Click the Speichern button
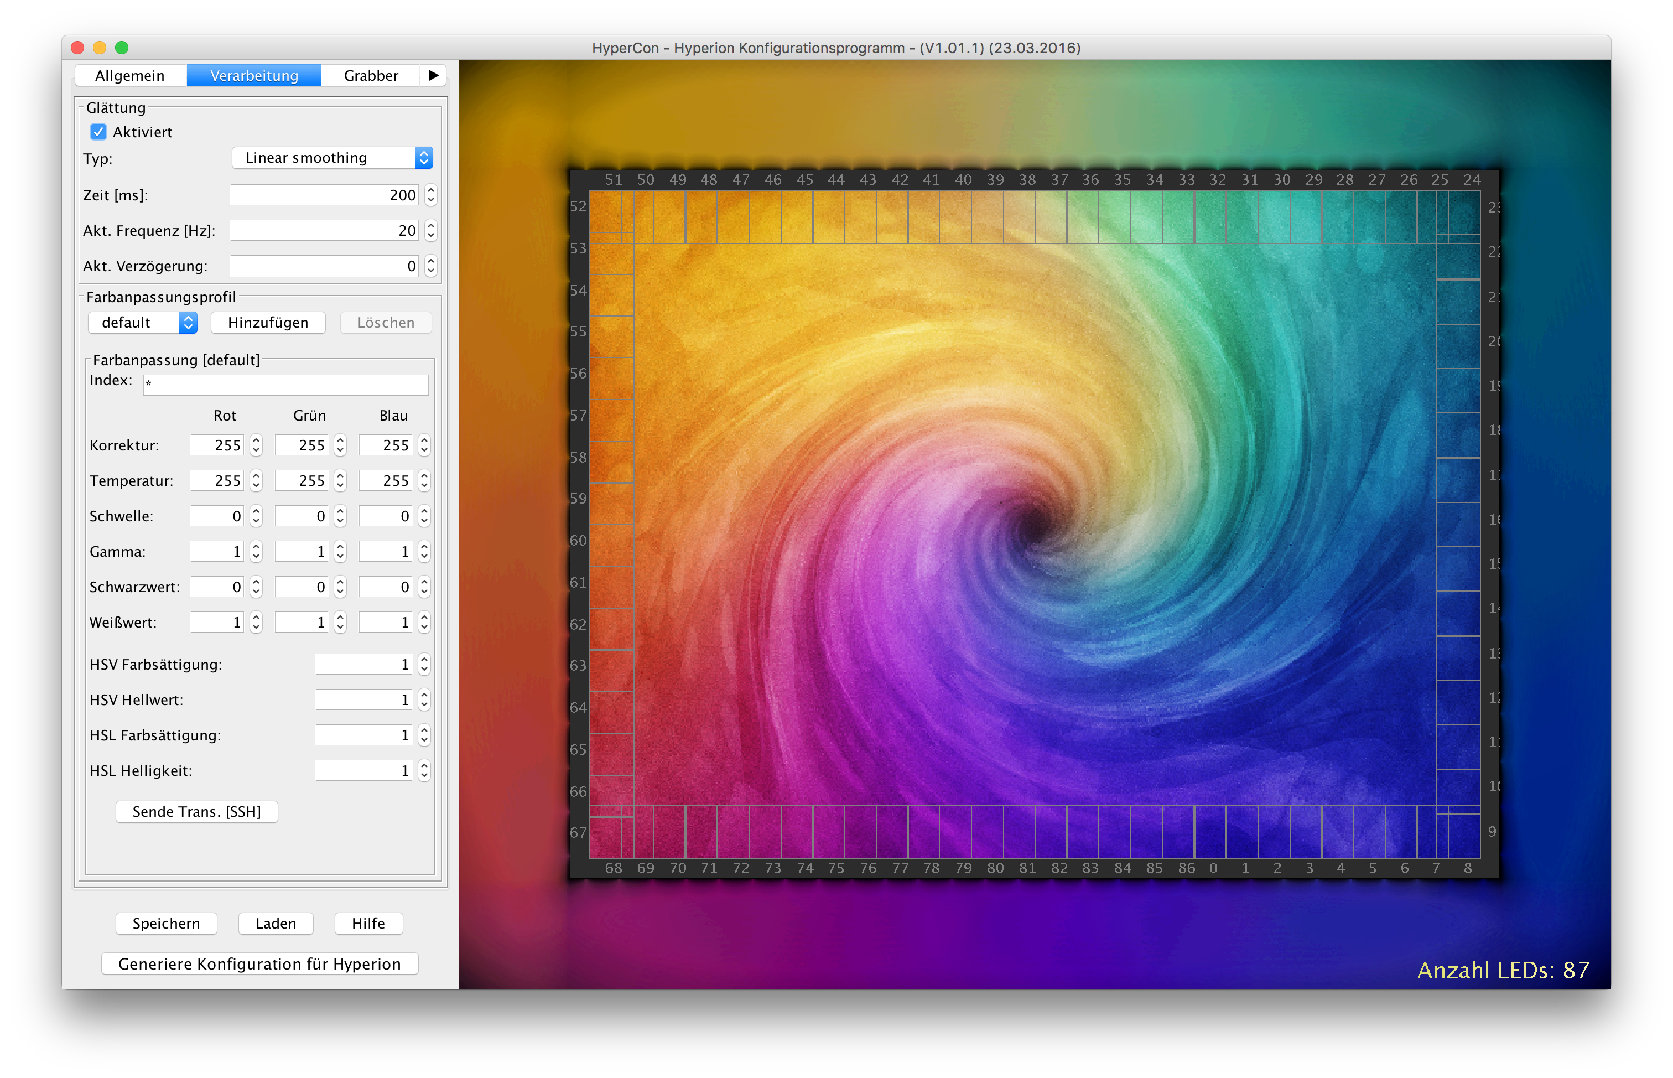The image size is (1673, 1078). pyautogui.click(x=167, y=923)
